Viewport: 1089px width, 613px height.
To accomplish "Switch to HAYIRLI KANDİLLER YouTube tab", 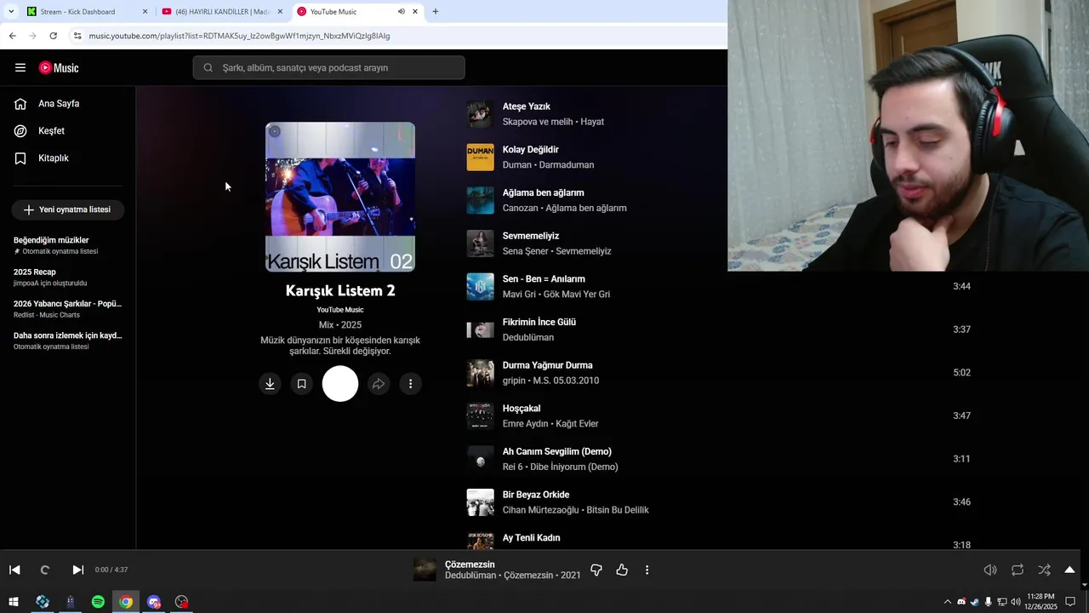I will (x=223, y=12).
